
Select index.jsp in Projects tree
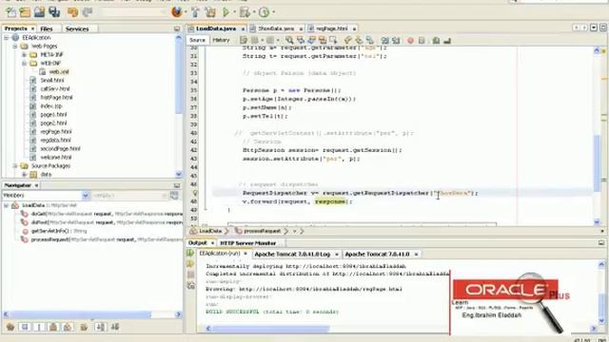click(x=50, y=105)
